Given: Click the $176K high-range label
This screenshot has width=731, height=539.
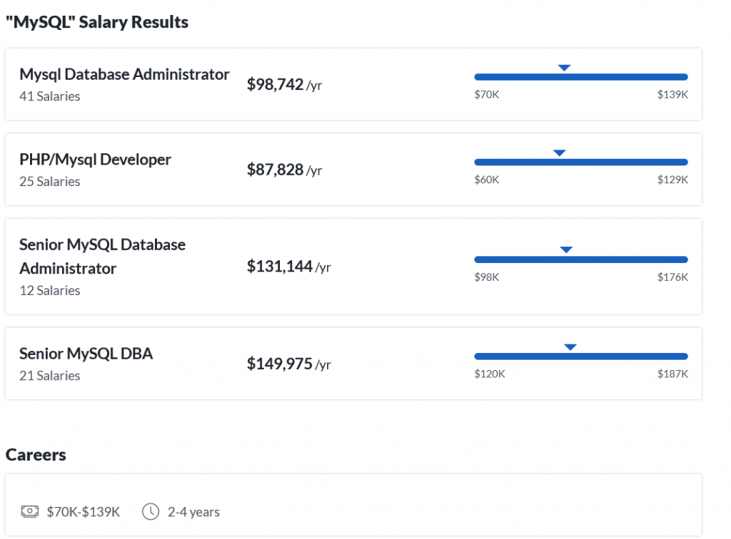Looking at the screenshot, I should [672, 277].
